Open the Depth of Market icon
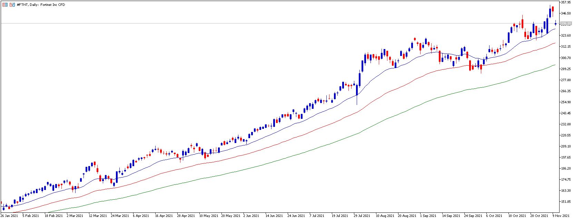This screenshot has width=573, height=219. (x=5, y=5)
